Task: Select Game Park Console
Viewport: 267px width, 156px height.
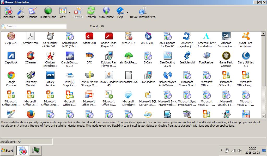Action: 226,60
